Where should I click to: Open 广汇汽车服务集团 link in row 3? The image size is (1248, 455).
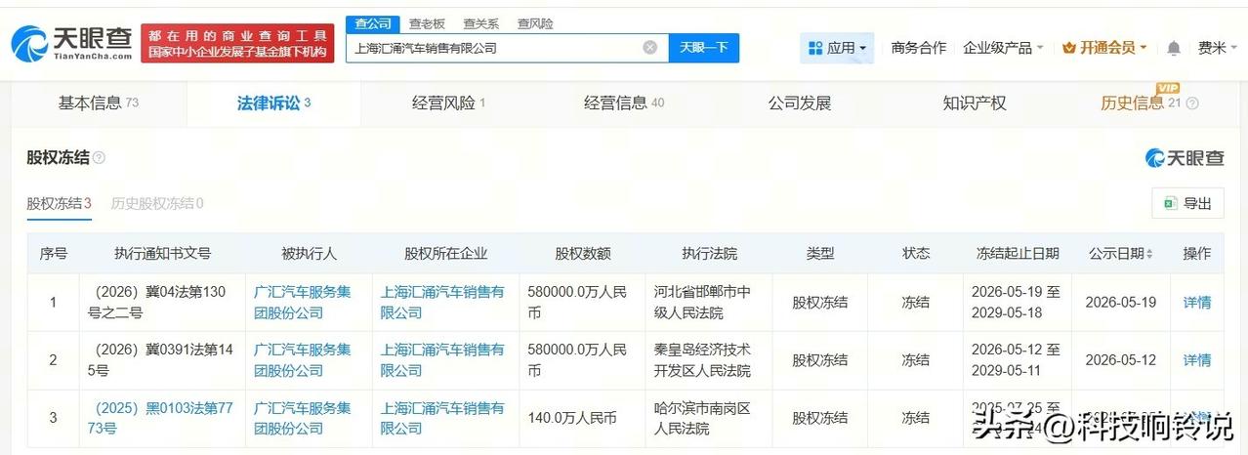point(303,418)
